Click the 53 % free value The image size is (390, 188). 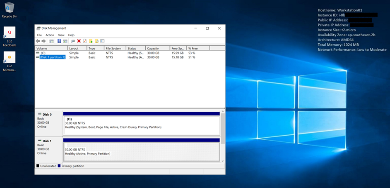click(x=192, y=53)
